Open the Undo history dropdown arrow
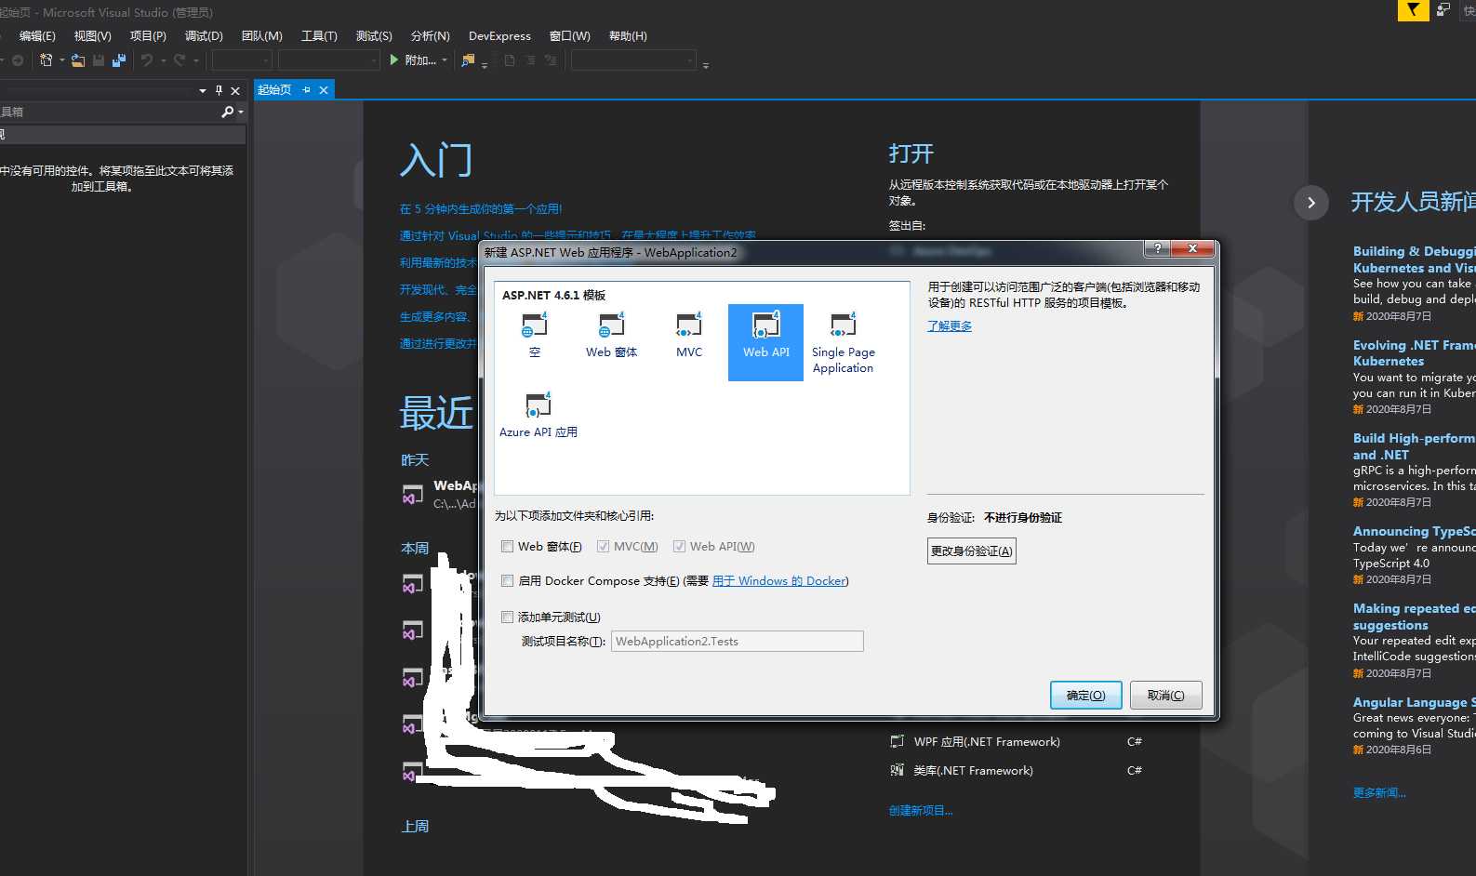 point(163,60)
